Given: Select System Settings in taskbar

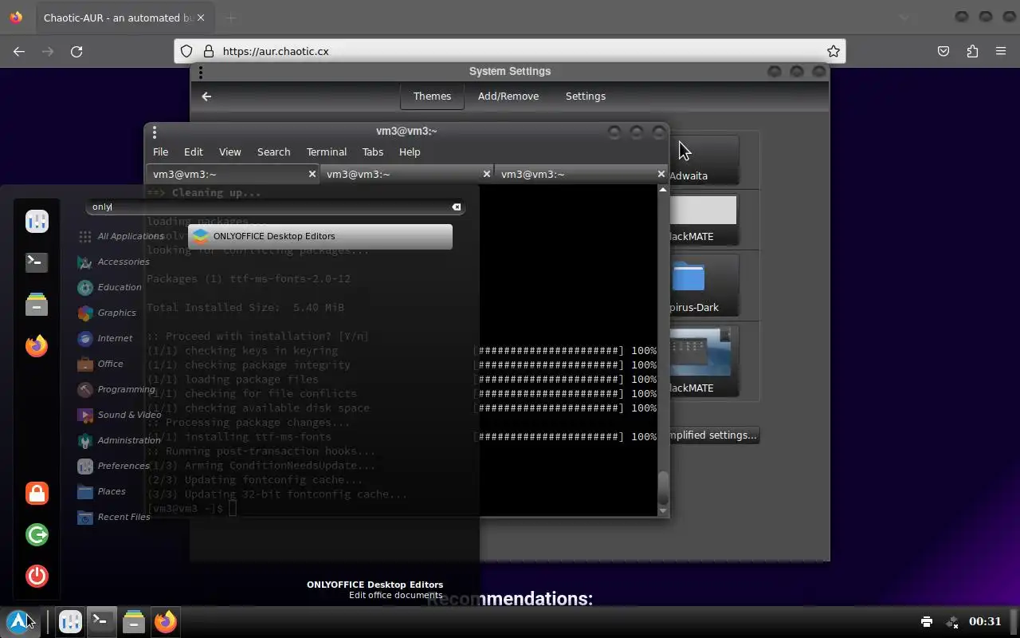Looking at the screenshot, I should (x=70, y=621).
